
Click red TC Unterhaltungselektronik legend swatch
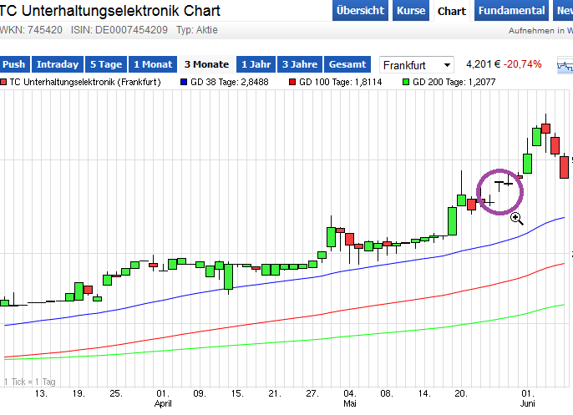pyautogui.click(x=3, y=82)
